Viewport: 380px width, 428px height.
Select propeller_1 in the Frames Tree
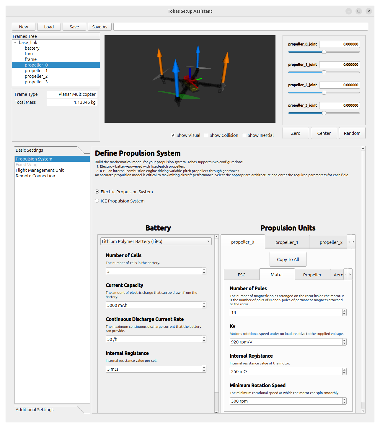(36, 71)
